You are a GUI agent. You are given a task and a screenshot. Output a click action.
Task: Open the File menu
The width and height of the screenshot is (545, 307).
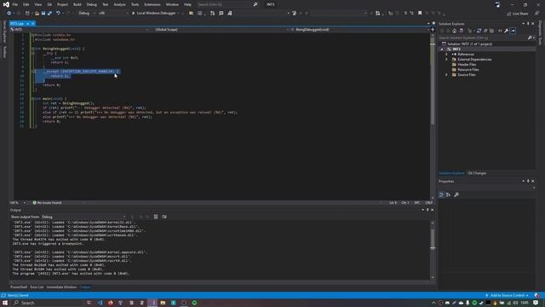tap(15, 4)
